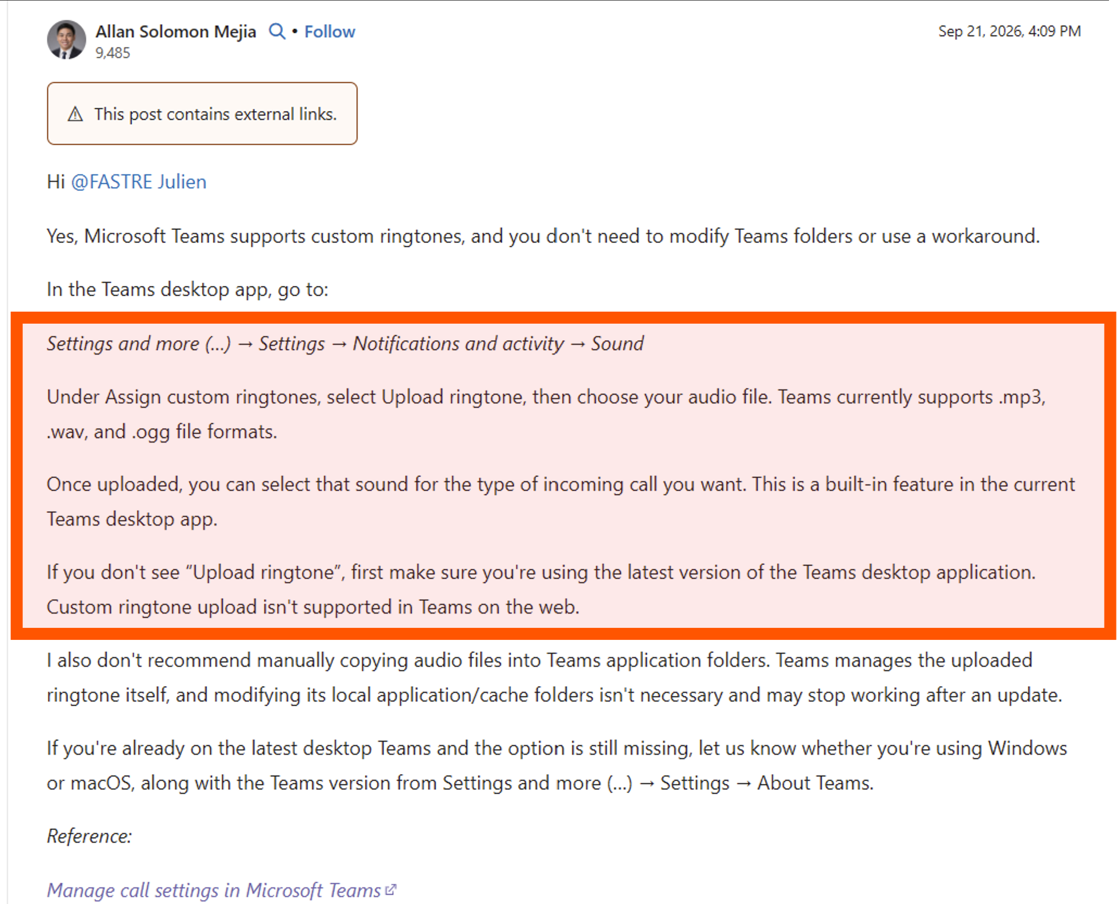Follow Allan Solomon Mejia
This screenshot has height=904, width=1117.
(x=330, y=31)
